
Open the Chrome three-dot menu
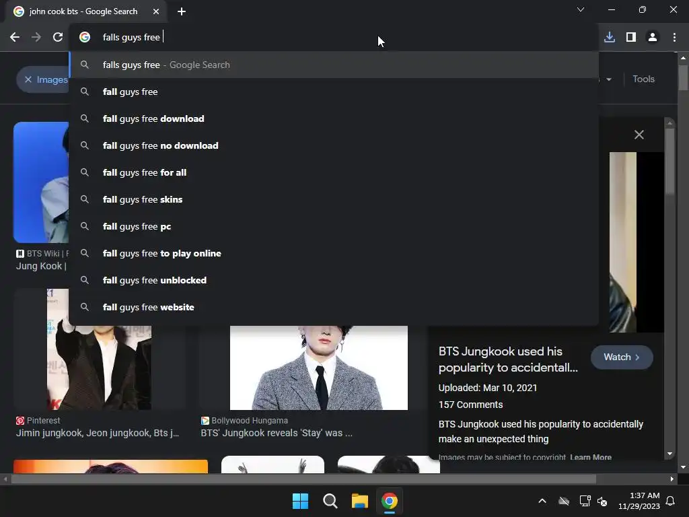(x=674, y=38)
